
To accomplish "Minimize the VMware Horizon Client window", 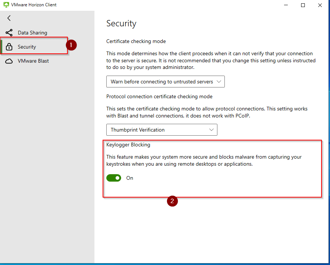I will pyautogui.click(x=286, y=5).
